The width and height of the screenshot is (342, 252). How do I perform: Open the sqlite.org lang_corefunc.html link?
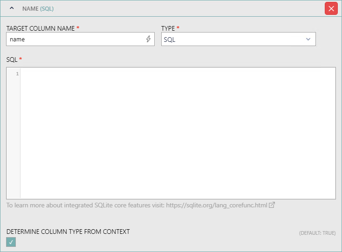click(x=217, y=205)
